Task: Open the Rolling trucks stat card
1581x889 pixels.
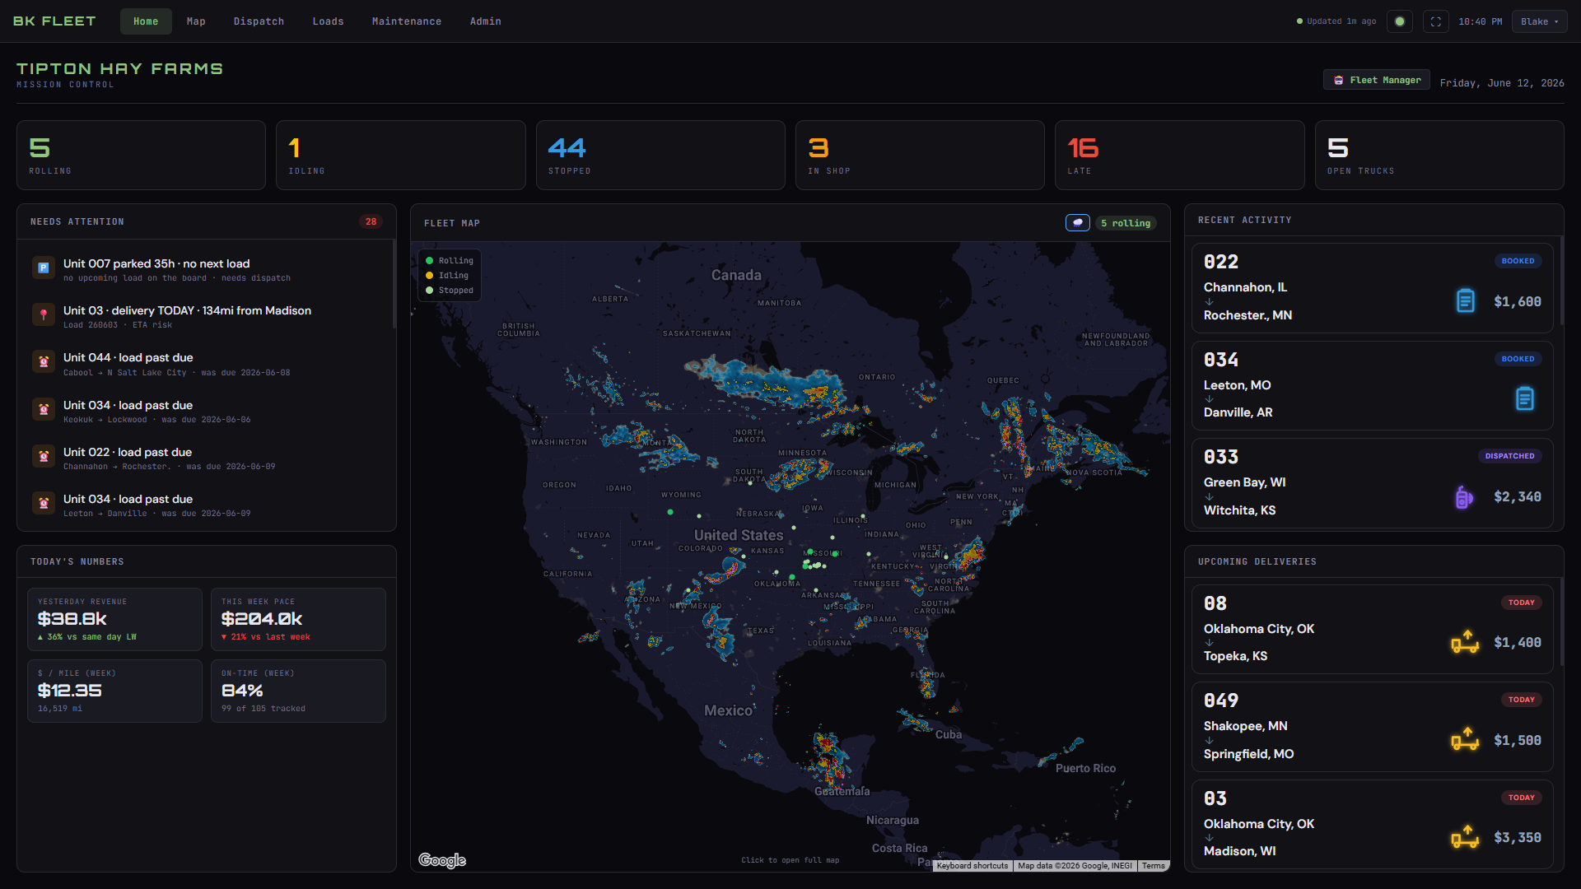Action: [x=141, y=156]
